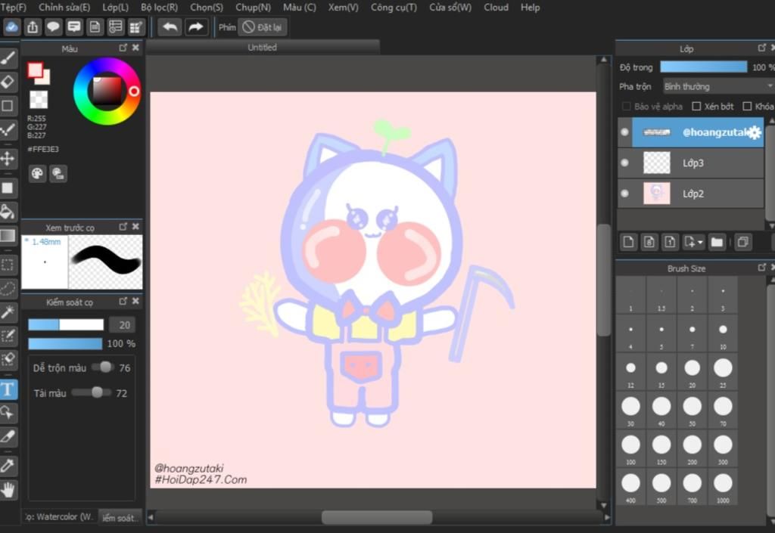Select the Hand pan tool
This screenshot has height=533, width=775.
click(8, 490)
